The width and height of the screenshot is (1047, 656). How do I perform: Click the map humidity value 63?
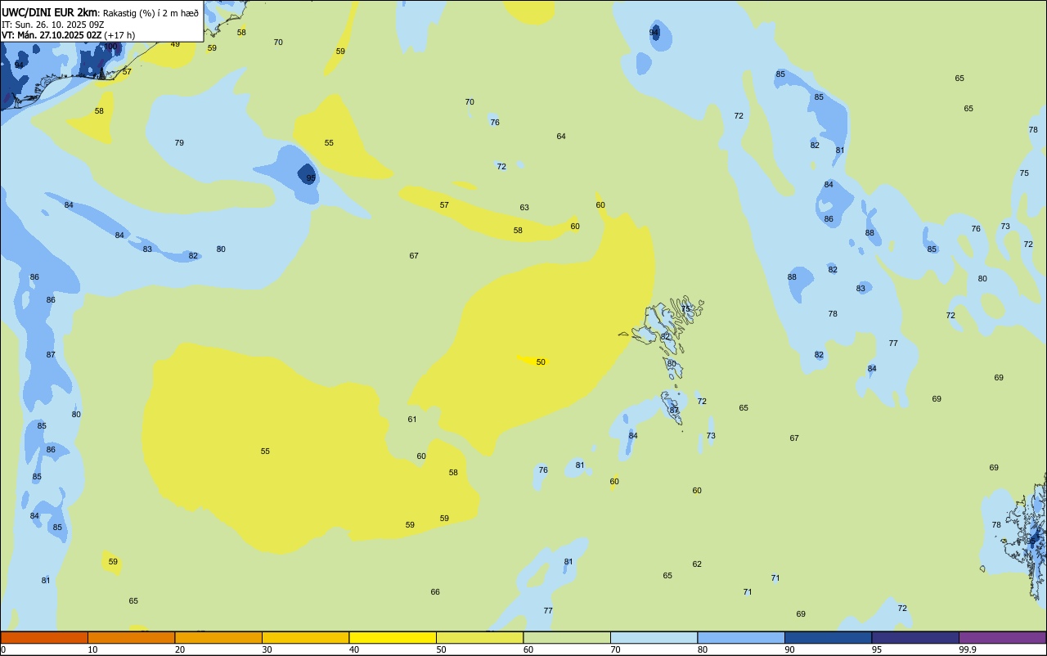click(x=524, y=207)
